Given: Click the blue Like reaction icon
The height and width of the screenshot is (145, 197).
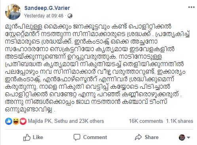Looking at the screenshot, I should pos(9,121).
